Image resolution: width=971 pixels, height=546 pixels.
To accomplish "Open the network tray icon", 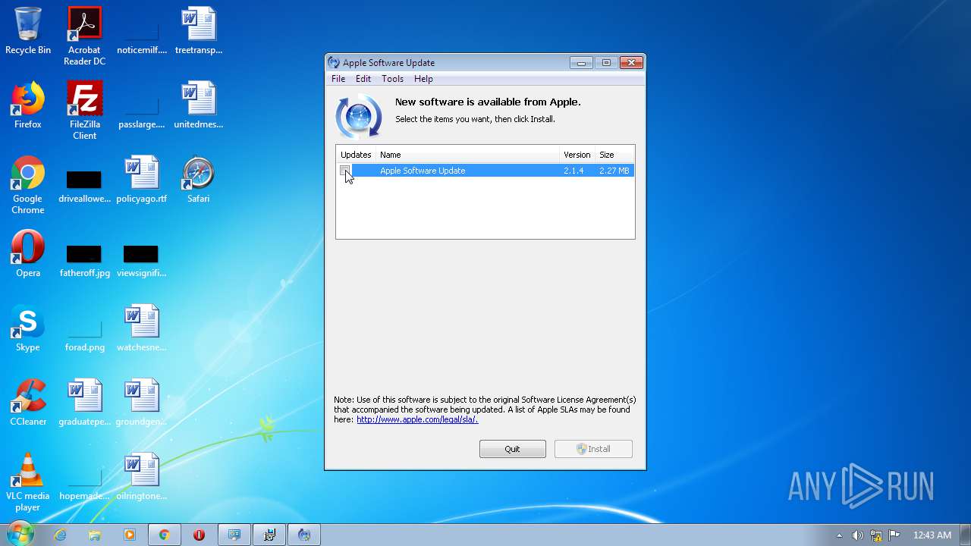I will click(x=876, y=535).
